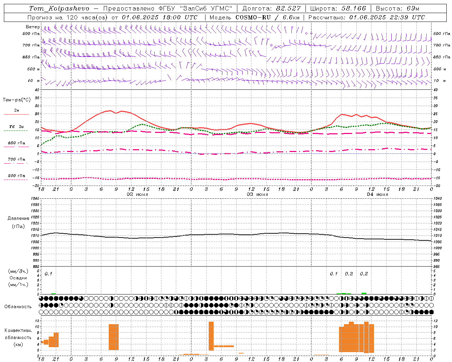Image resolution: width=452 pixels, height=362 pixels.
Task: Click the Ветер panel label
Action: [32, 27]
